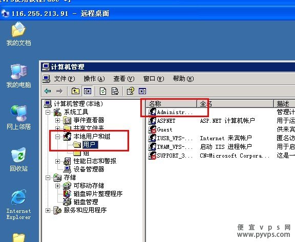
Task: Open the 文件(F) menu
Action: (x=65, y=79)
